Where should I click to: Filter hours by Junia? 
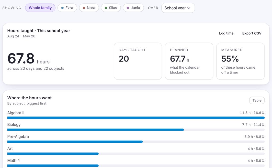(133, 8)
